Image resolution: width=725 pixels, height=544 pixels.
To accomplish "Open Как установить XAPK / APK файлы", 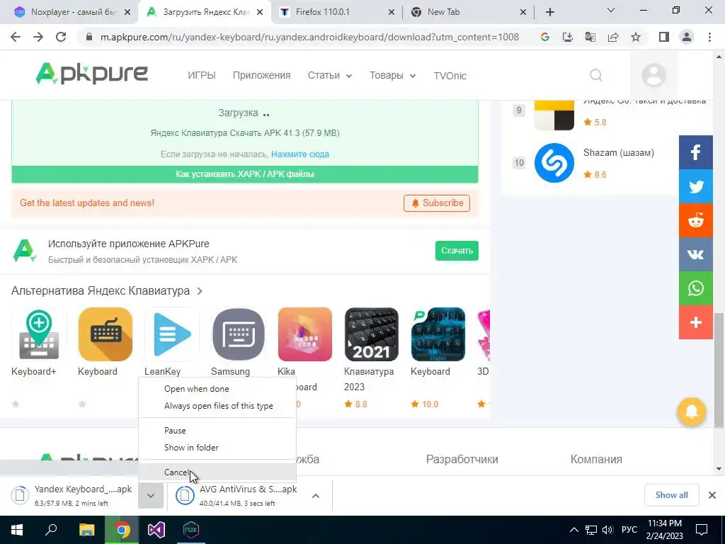I will coord(244,174).
